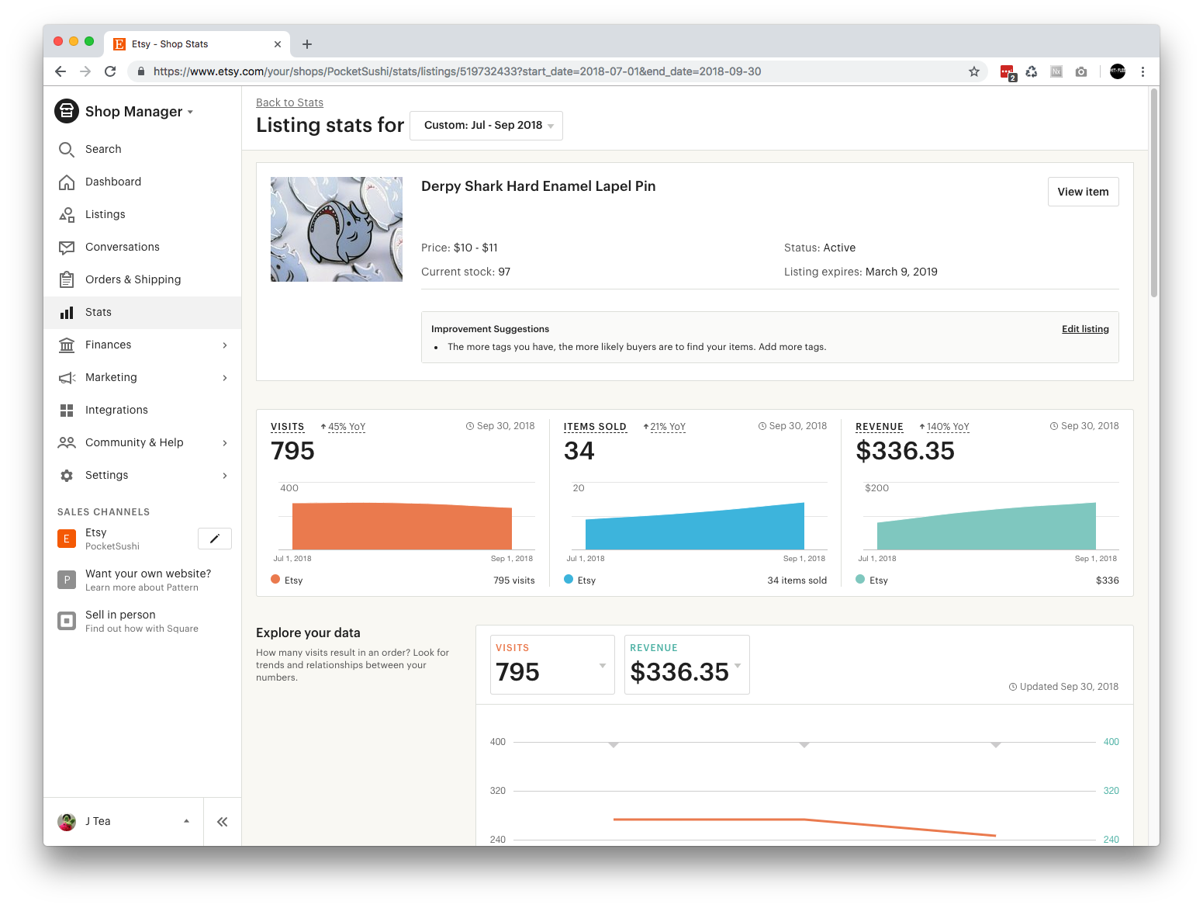This screenshot has height=908, width=1203.
Task: Click the Conversations envelope icon
Action: (x=67, y=247)
